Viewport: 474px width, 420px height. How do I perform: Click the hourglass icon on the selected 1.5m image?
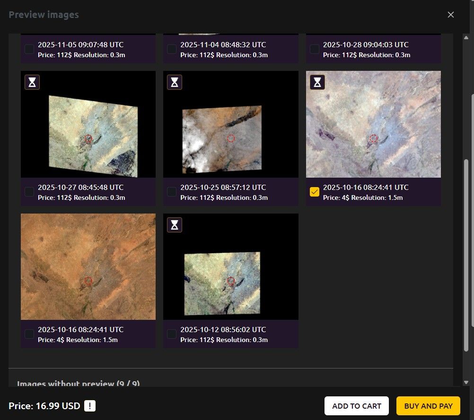(317, 82)
